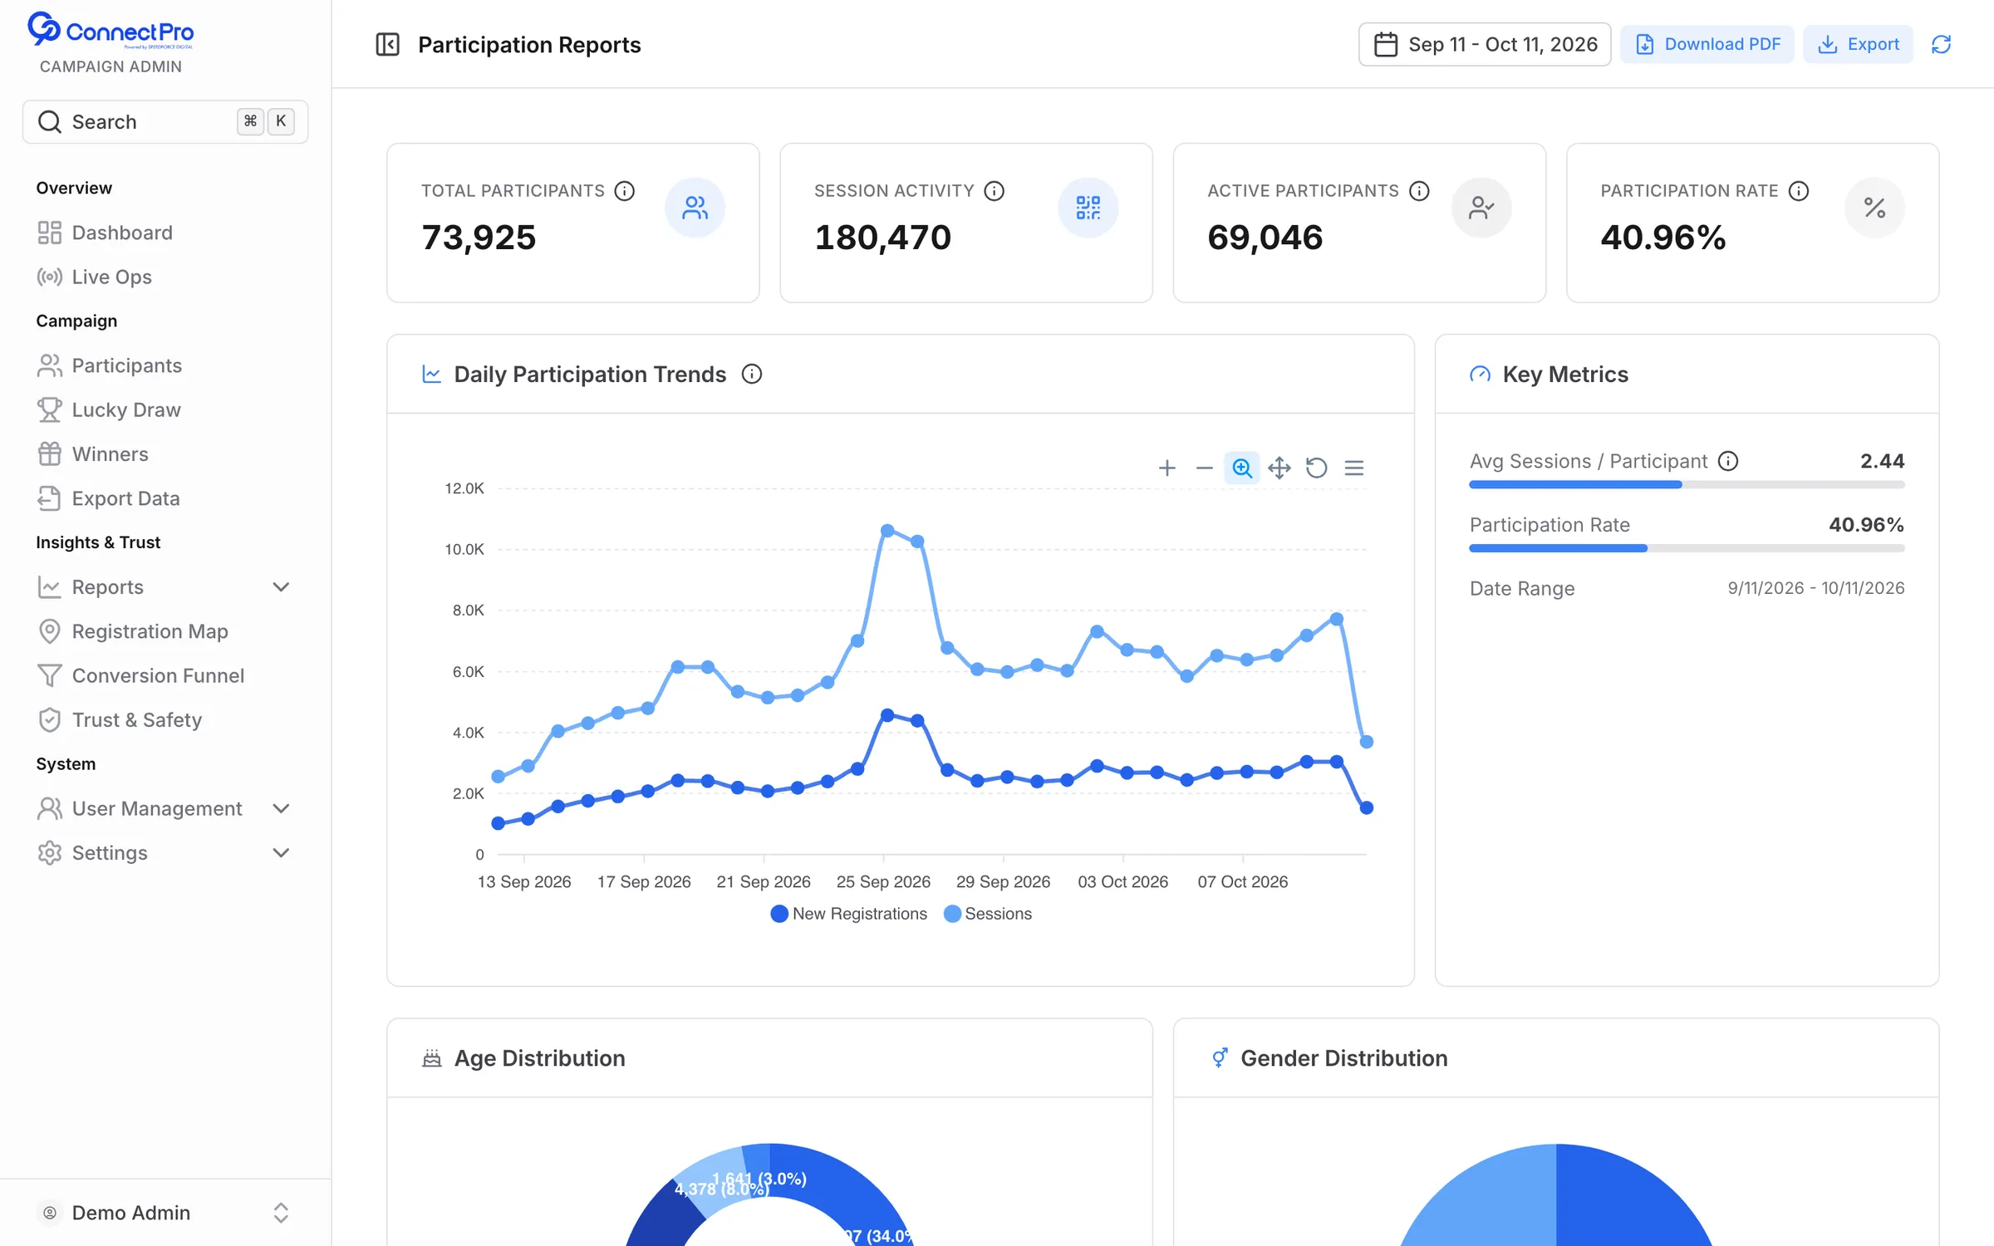This screenshot has width=1994, height=1246.
Task: Click the Avg Sessions progress bar
Action: tap(1687, 484)
